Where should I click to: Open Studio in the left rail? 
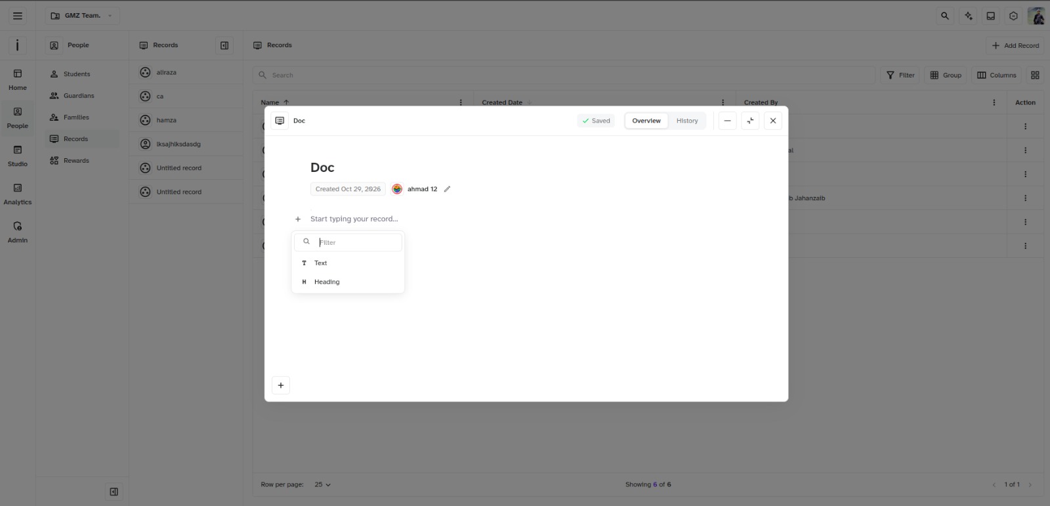(18, 156)
